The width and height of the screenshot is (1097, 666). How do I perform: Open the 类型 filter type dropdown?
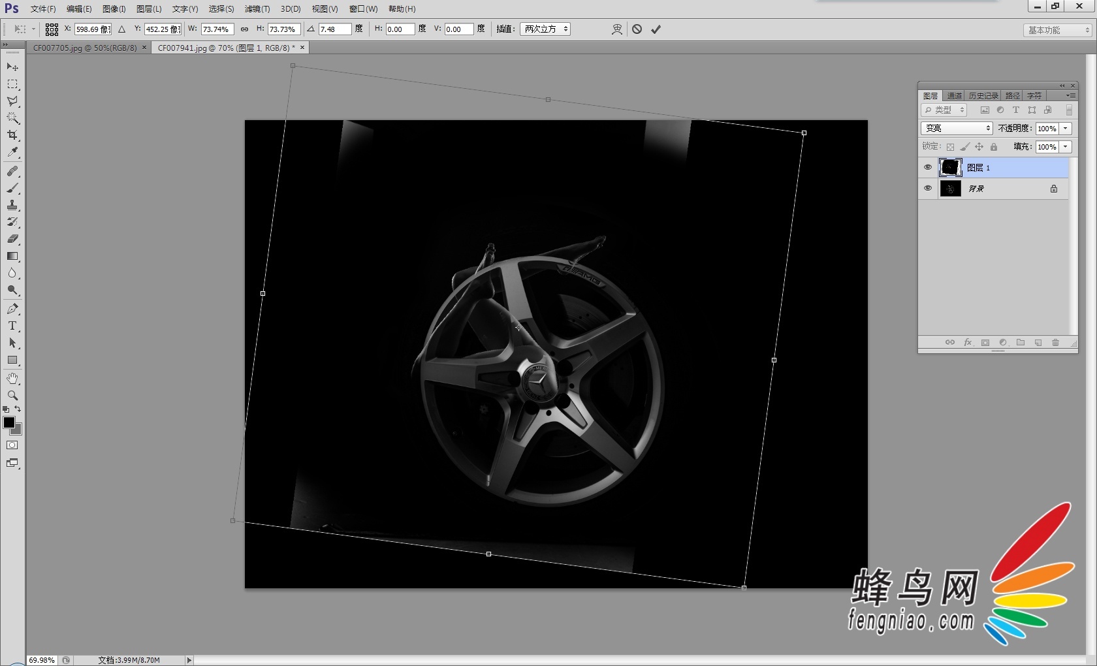pyautogui.click(x=944, y=110)
